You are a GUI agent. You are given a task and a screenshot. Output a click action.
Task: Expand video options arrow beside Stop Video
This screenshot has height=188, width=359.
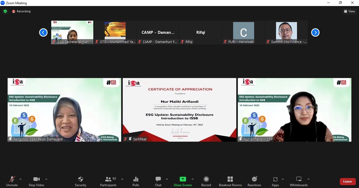(46, 179)
